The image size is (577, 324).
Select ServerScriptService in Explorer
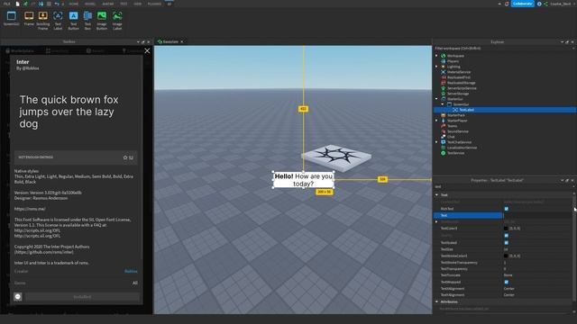coord(462,88)
